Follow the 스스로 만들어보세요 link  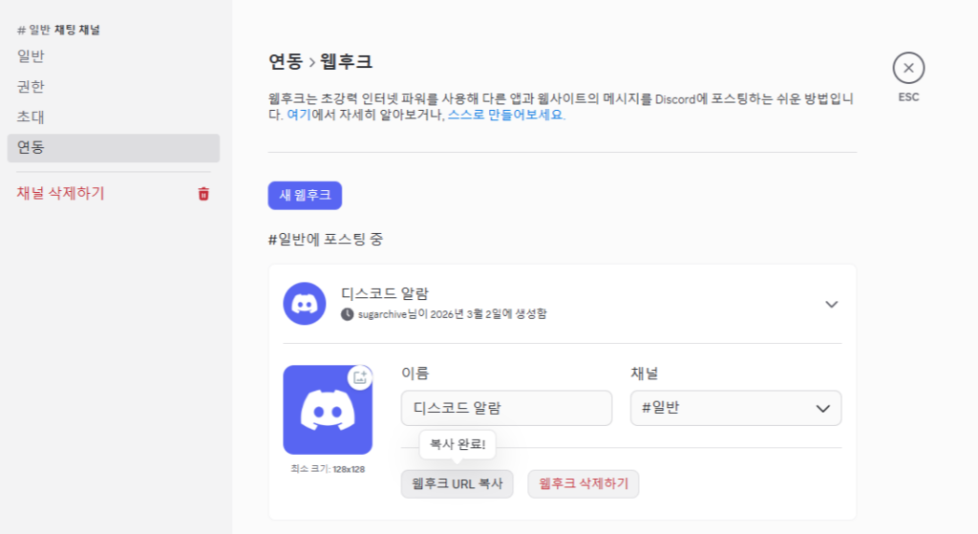coord(506,115)
